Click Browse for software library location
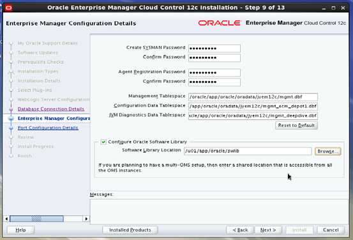This screenshot has width=353, height=240. [x=328, y=151]
